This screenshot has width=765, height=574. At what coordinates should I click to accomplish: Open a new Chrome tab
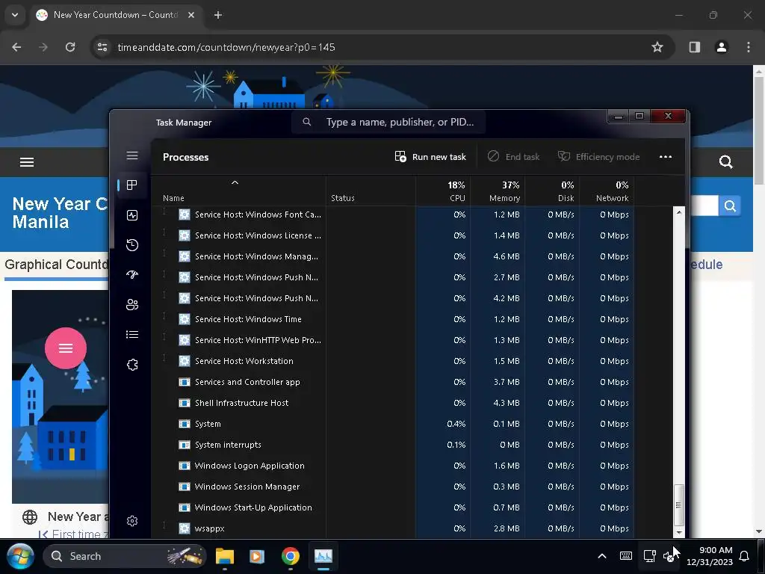pos(218,15)
